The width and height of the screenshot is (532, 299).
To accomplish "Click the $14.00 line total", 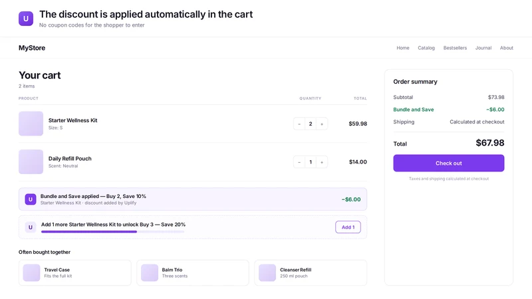I will pos(358,162).
